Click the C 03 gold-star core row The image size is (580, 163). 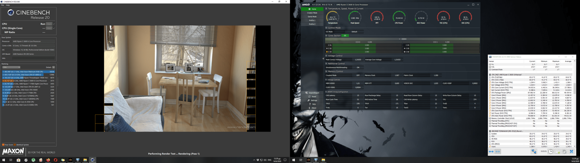pyautogui.click(x=364, y=52)
